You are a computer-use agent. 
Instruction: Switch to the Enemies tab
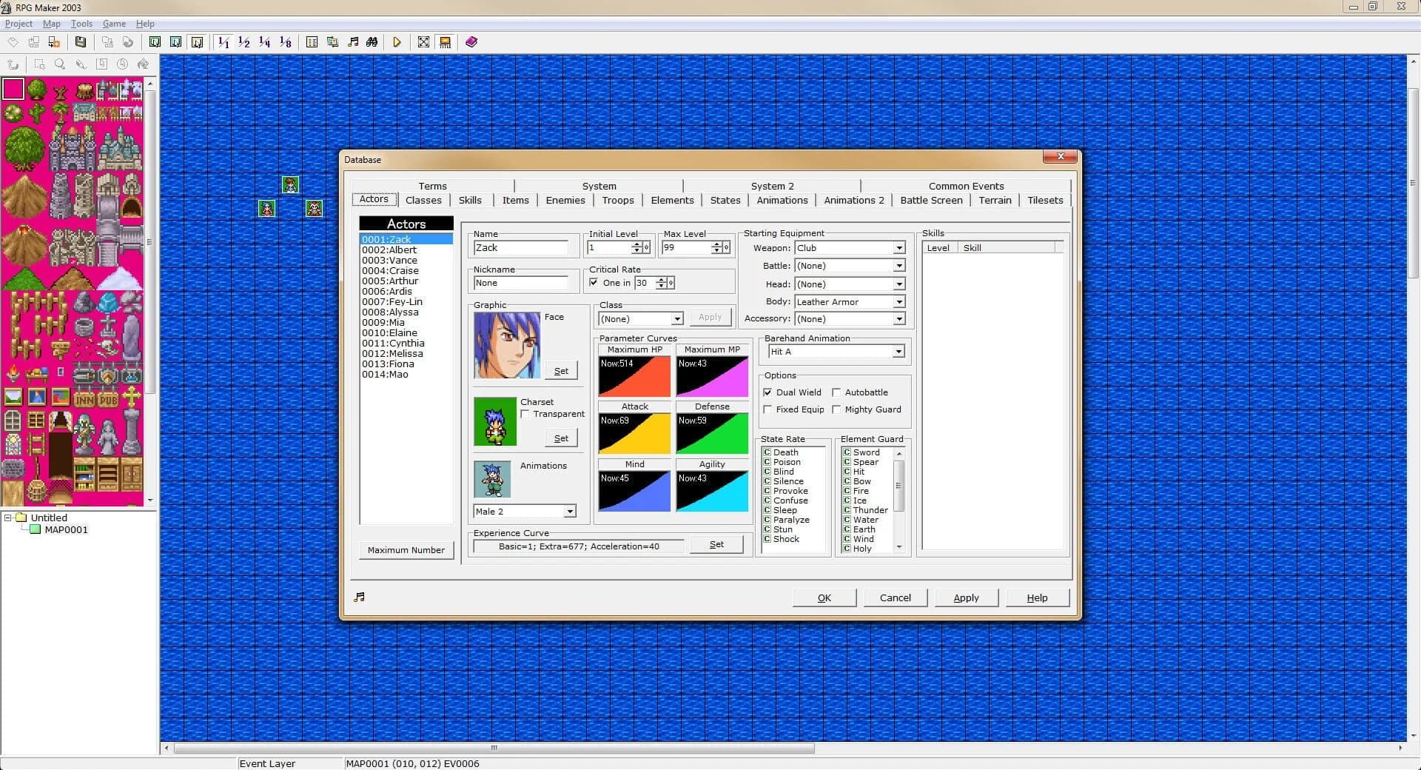point(565,200)
